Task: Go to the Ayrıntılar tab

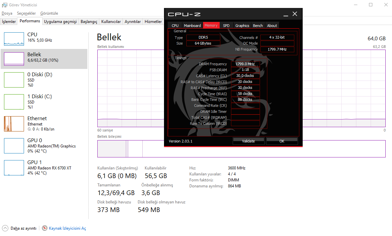Action: (x=133, y=22)
